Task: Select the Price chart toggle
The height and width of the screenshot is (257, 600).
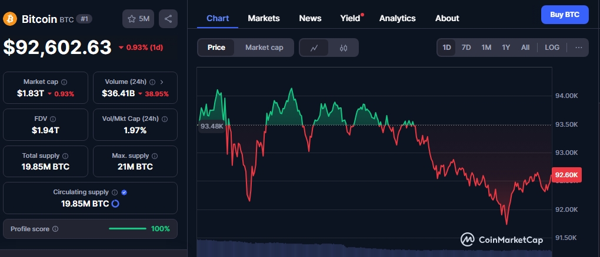Action: (216, 48)
